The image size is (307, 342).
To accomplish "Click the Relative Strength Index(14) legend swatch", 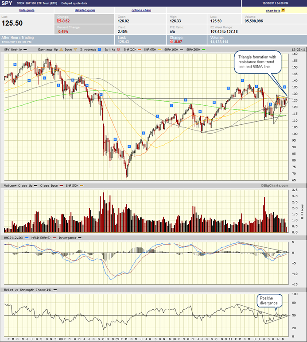I will [55, 290].
